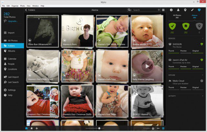Click Jason's iPad Air status shield
The height and width of the screenshot is (132, 207).
pos(202,60)
